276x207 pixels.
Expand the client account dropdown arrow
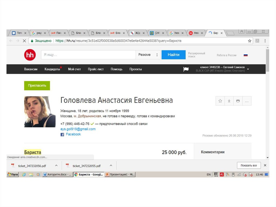point(248,69)
